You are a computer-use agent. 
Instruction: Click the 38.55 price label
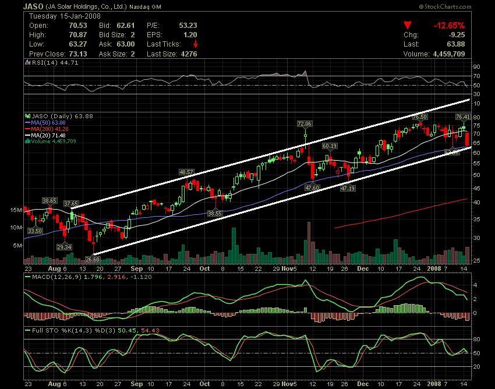[x=215, y=214]
